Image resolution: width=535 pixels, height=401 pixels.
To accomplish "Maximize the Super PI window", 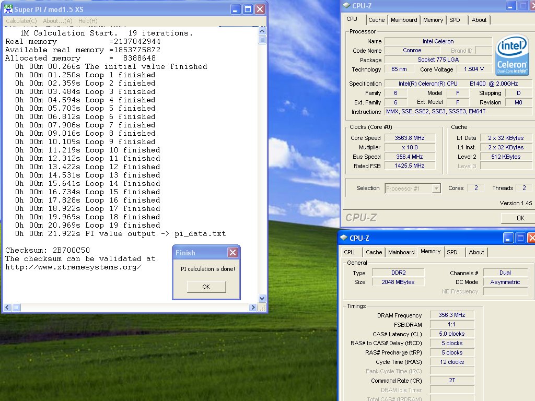I will [x=248, y=9].
